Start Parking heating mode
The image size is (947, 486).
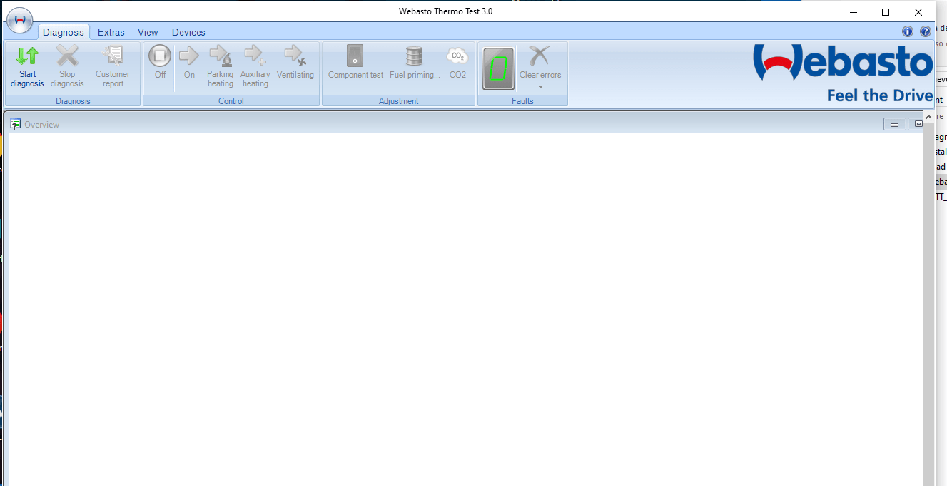pos(220,56)
